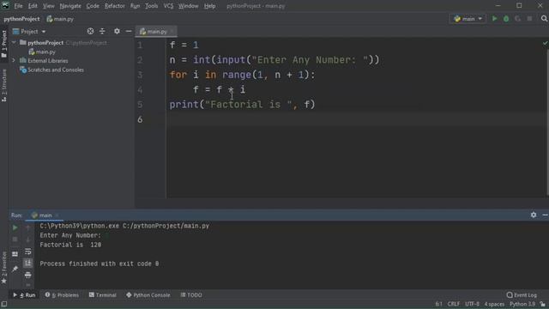
Task: Rerun main using Run panel green arrow
Action: (x=15, y=227)
